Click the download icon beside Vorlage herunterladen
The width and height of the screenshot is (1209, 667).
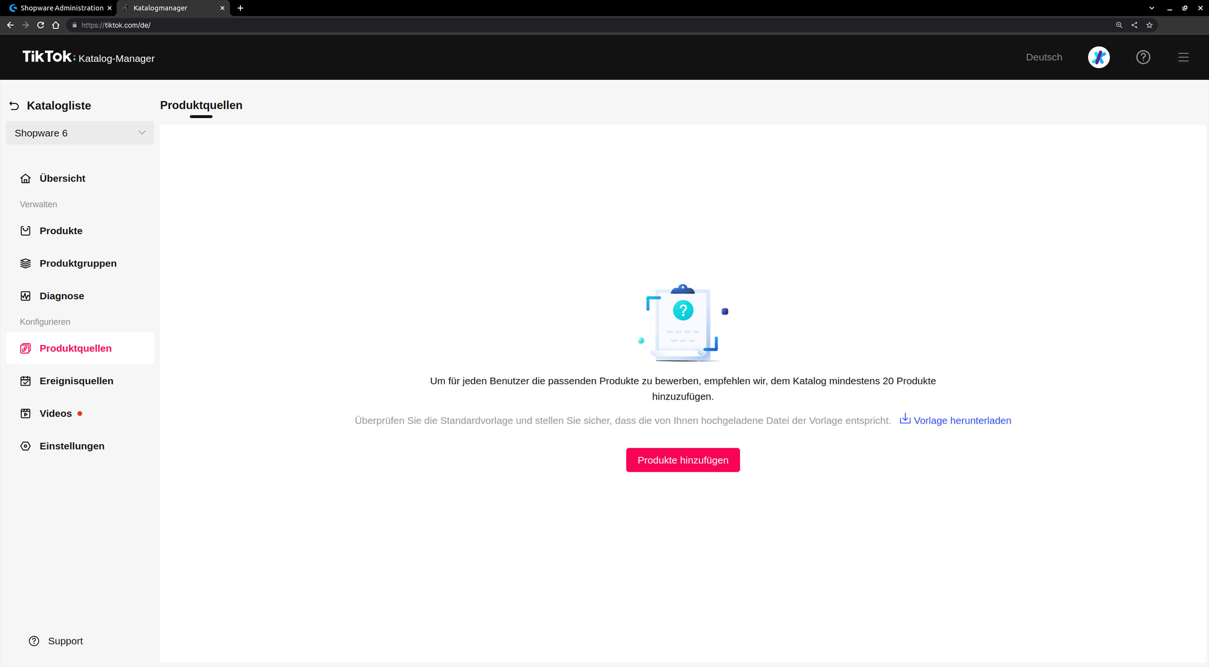[904, 419]
